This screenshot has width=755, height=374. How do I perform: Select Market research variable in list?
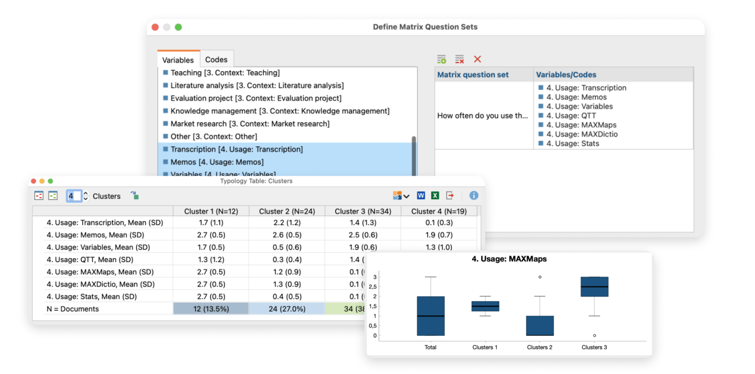coord(250,124)
